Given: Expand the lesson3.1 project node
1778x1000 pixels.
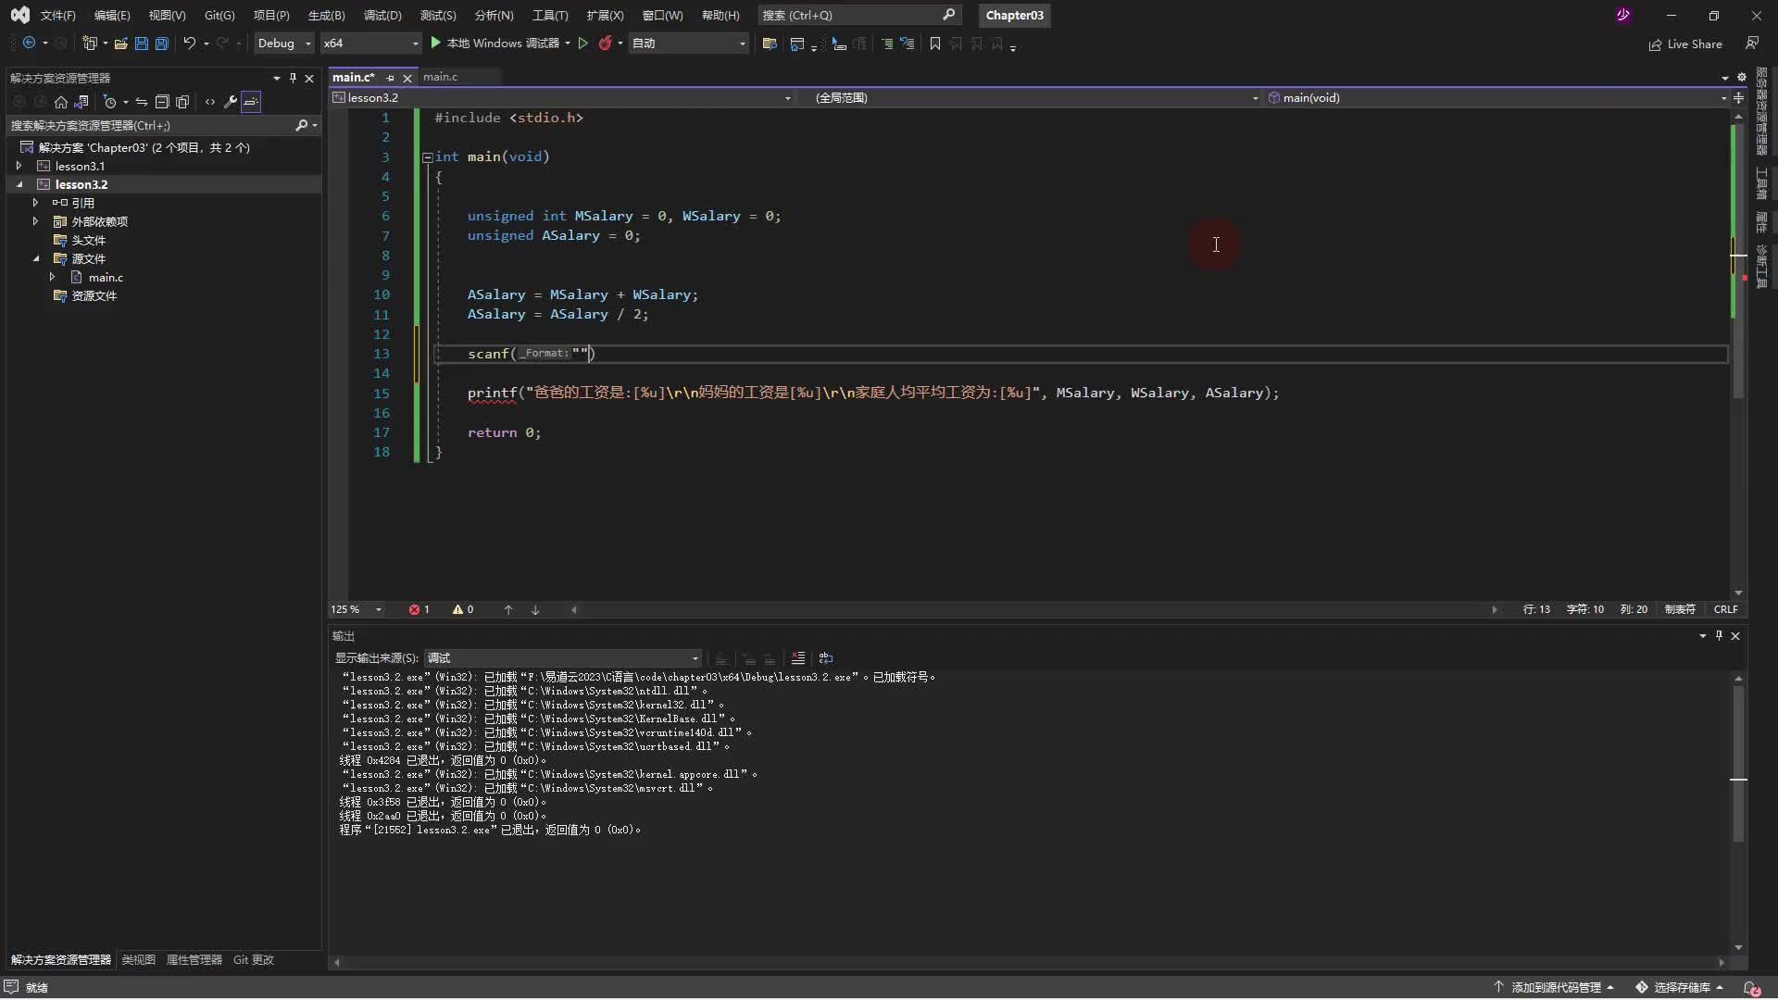Looking at the screenshot, I should [x=19, y=166].
